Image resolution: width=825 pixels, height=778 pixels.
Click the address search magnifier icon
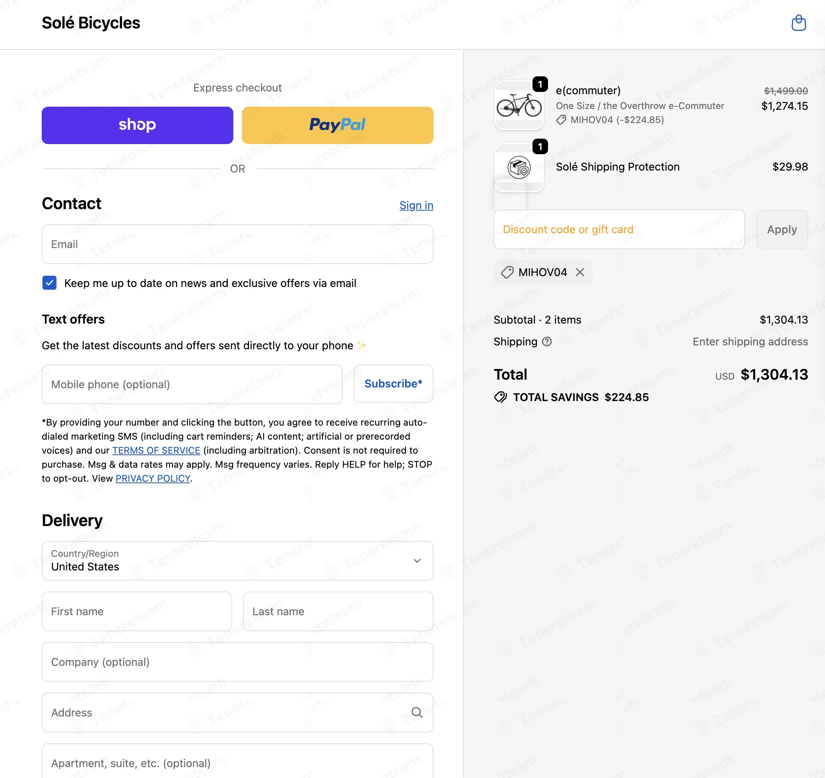417,713
